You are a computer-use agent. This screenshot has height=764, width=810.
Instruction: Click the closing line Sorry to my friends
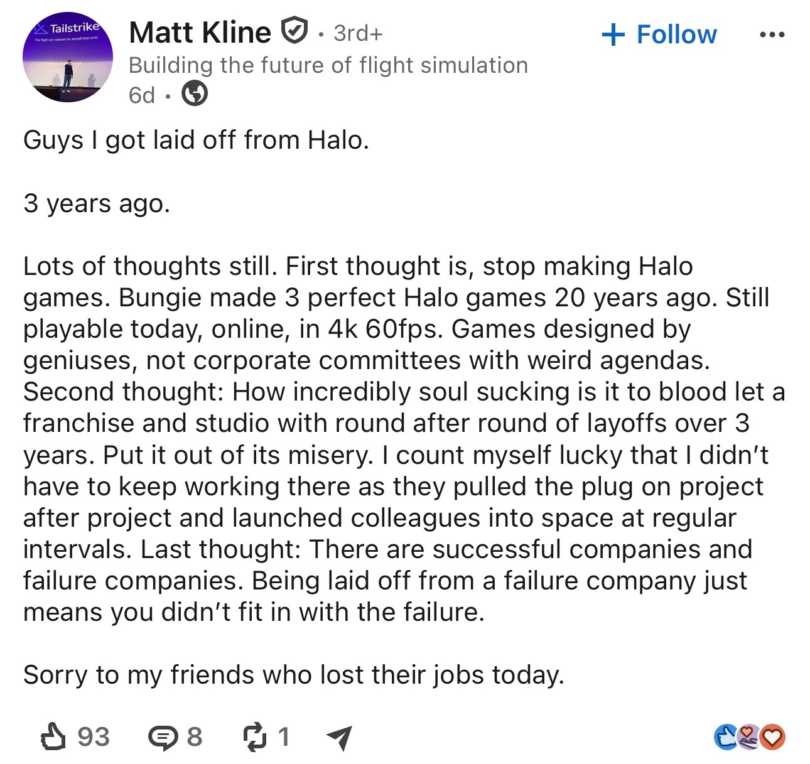(294, 675)
